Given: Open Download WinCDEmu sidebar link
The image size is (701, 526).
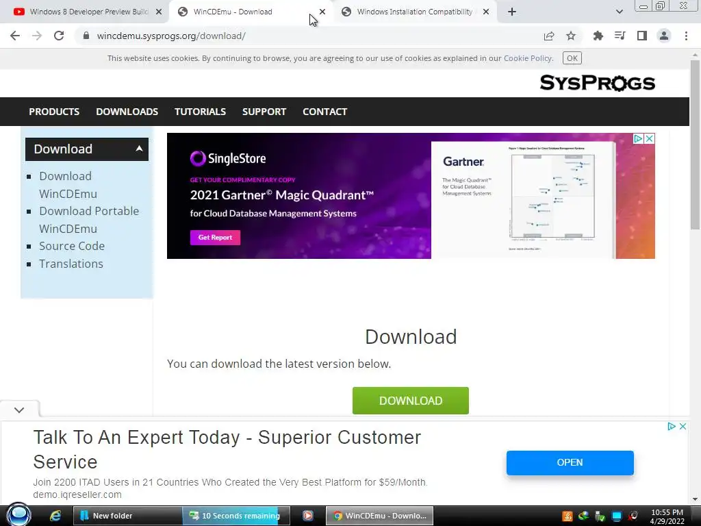Looking at the screenshot, I should [68, 185].
